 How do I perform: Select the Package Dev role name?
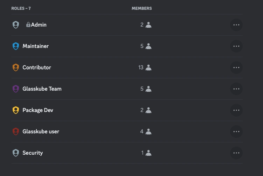38,110
